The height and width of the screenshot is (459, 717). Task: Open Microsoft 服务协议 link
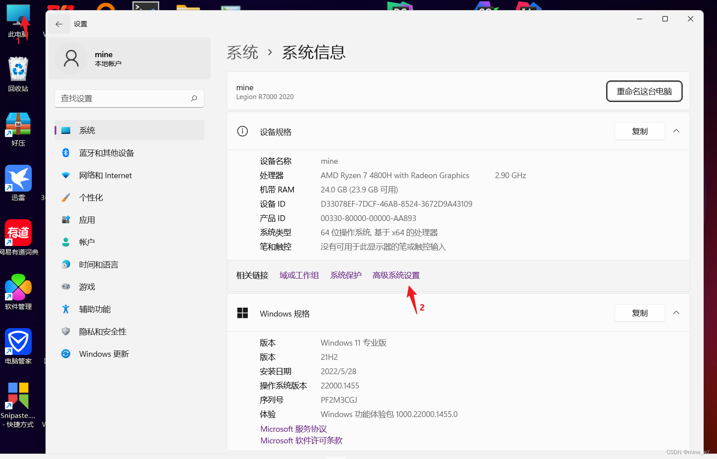(x=293, y=429)
